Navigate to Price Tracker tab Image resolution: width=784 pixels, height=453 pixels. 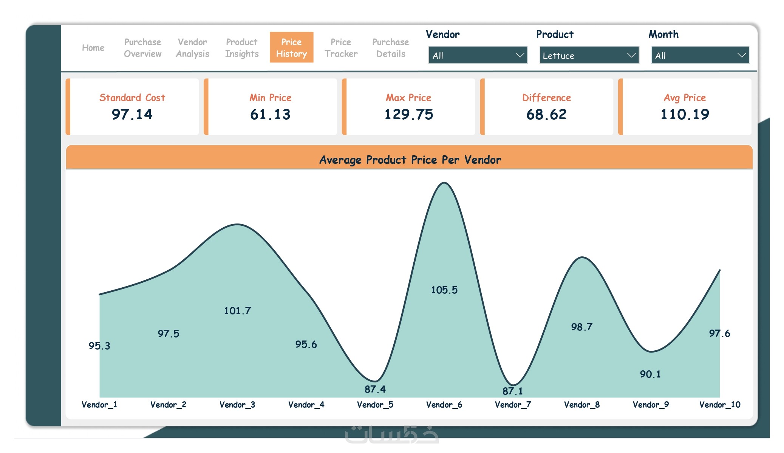click(x=341, y=48)
